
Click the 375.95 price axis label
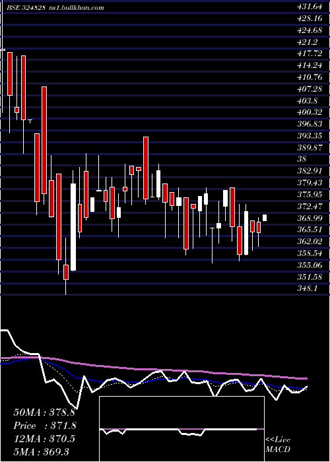[310, 195]
